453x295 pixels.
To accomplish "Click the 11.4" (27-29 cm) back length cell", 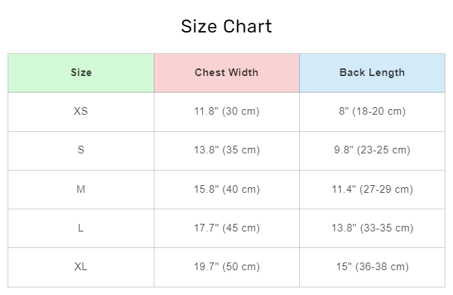I will point(372,189).
